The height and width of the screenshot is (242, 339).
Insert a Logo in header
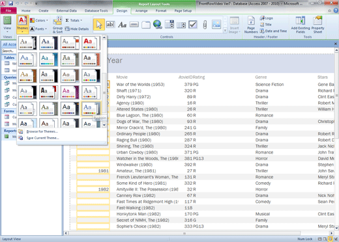(x=267, y=18)
